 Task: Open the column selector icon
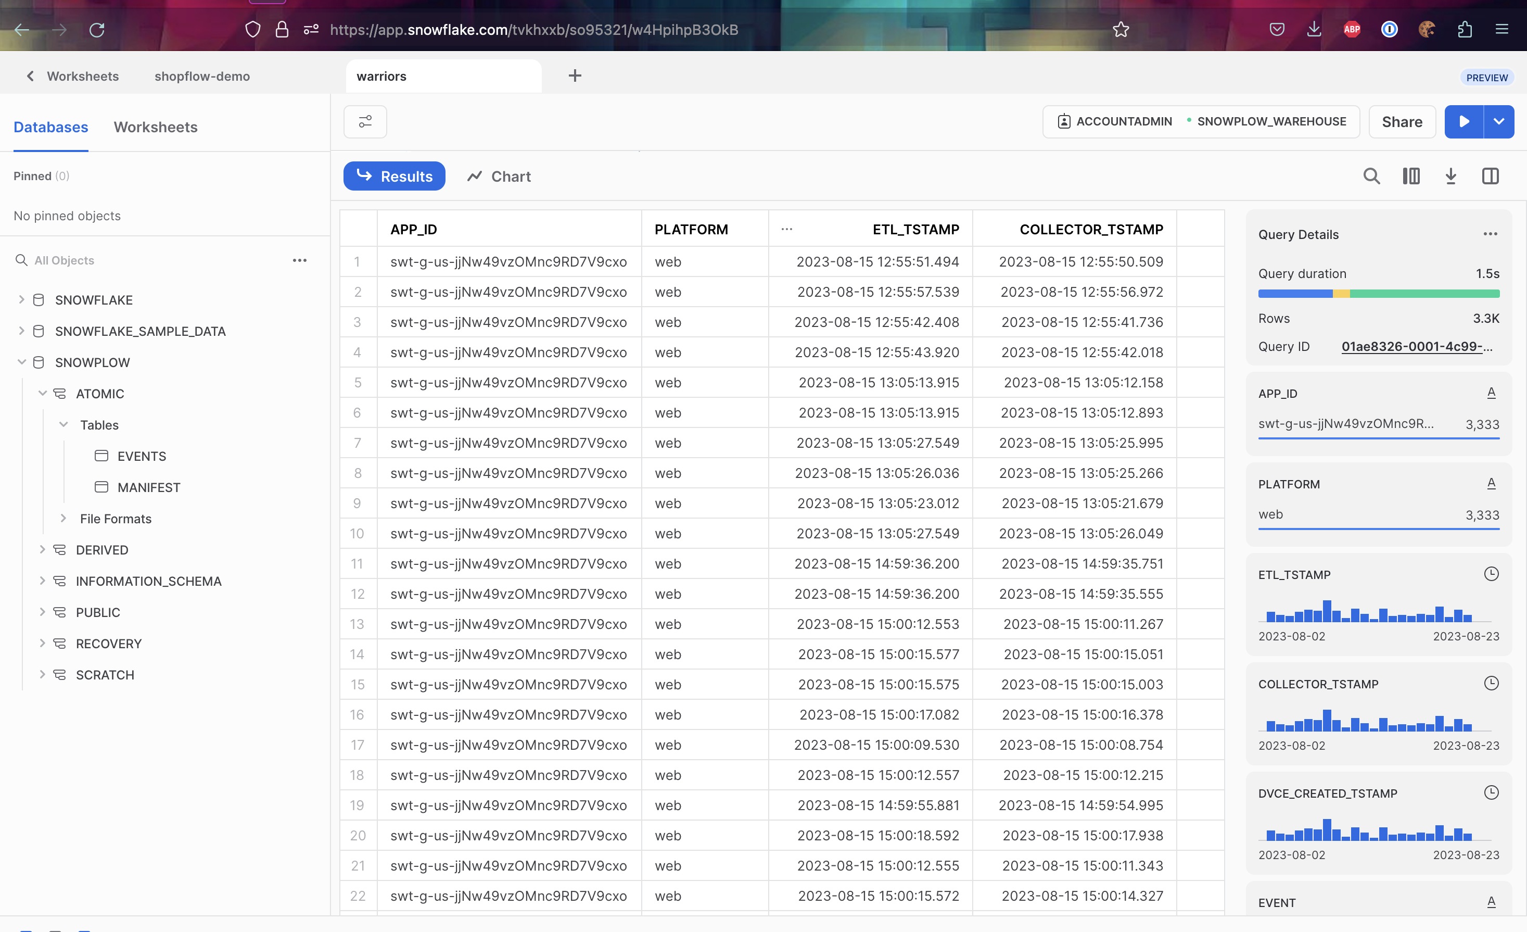click(1411, 177)
